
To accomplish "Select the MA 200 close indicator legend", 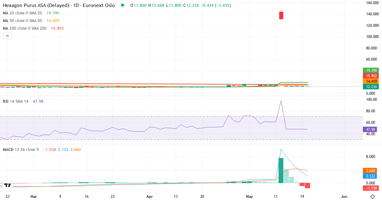I will coord(33,28).
